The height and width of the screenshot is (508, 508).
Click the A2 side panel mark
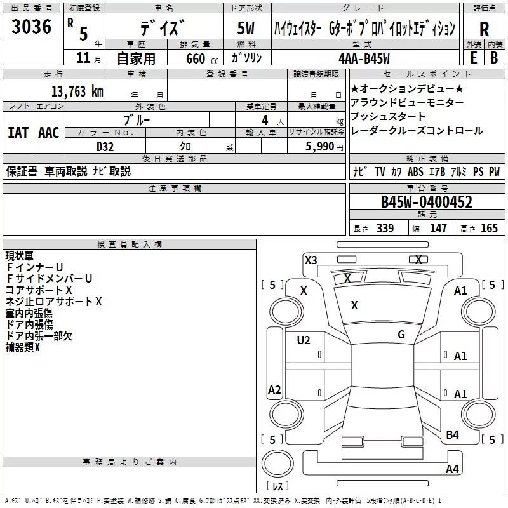[274, 389]
